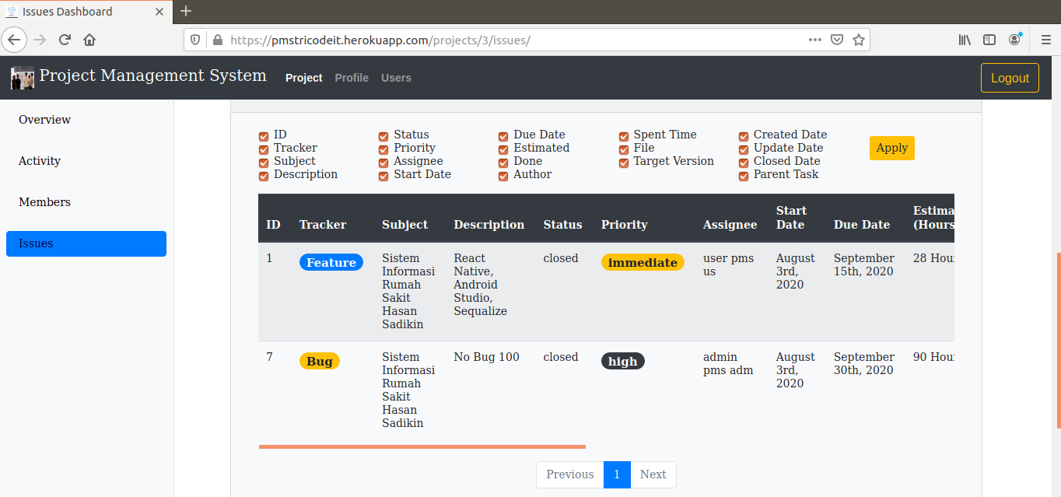Click the Feature tracker badge on issue 1
This screenshot has height=497, width=1061.
click(x=331, y=262)
